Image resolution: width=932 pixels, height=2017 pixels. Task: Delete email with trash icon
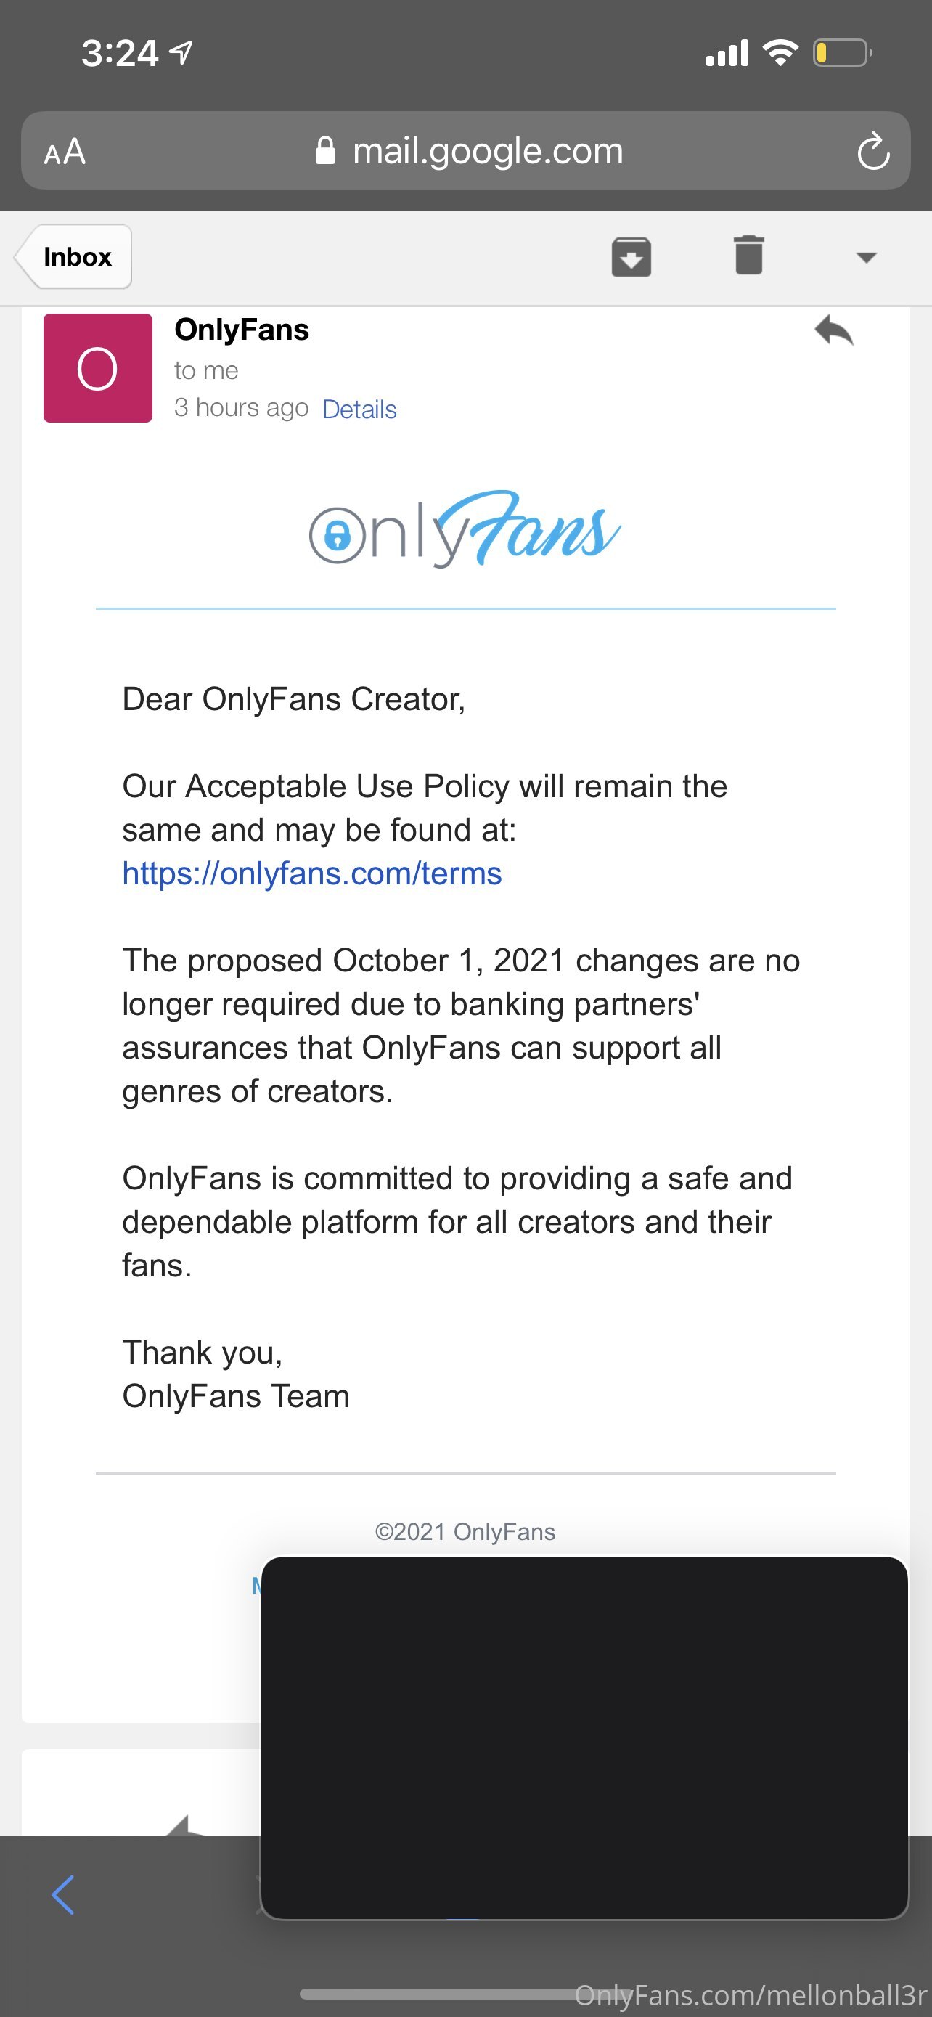click(749, 256)
